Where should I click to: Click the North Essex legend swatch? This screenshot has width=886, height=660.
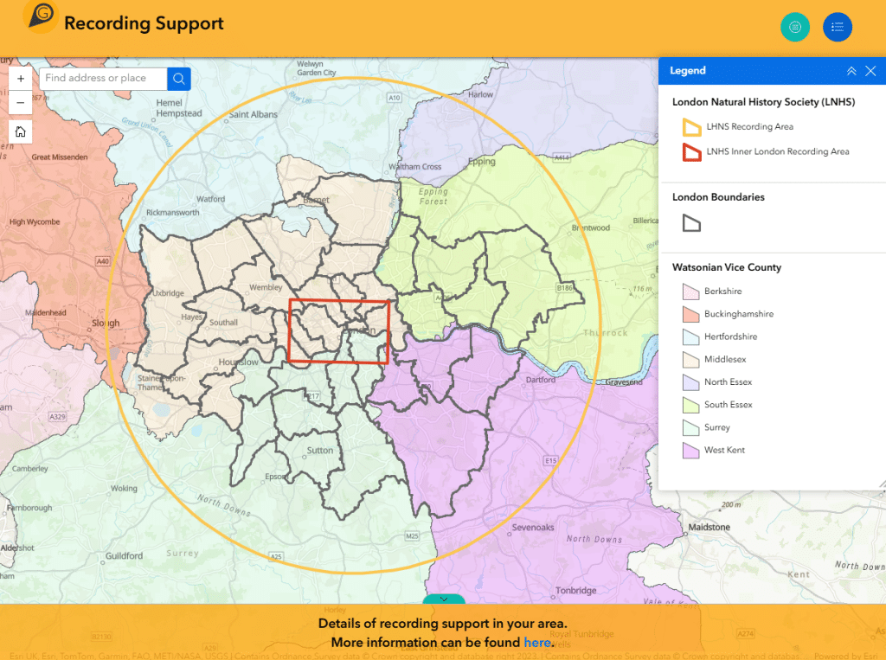[691, 382]
